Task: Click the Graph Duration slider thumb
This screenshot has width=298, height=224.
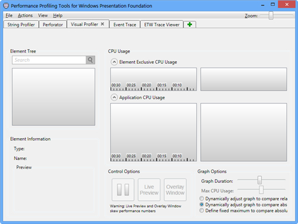Action: click(259, 180)
